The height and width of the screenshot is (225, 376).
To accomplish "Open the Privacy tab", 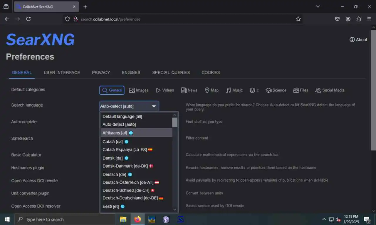I will click(101, 72).
